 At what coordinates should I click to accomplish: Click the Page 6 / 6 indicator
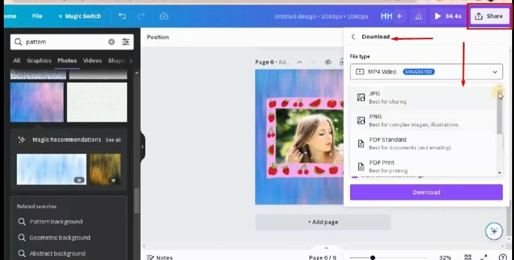click(323, 257)
